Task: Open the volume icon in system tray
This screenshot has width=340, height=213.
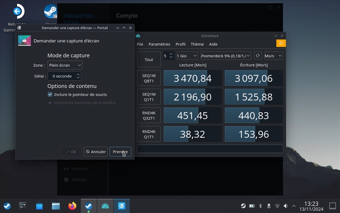Action: coord(286,206)
